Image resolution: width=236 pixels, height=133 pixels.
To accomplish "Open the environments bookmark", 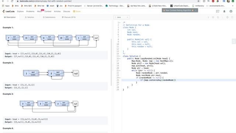I will [x=215, y=6].
